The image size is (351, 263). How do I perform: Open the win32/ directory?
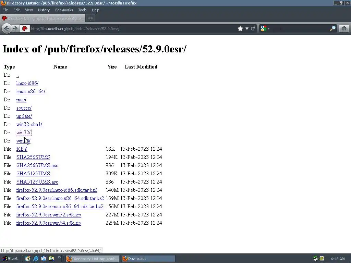(24, 133)
